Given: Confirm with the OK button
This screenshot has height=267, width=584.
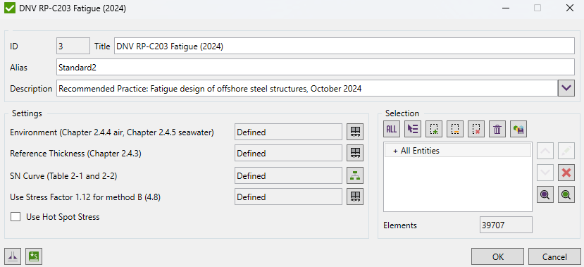Looking at the screenshot, I should pyautogui.click(x=497, y=256).
